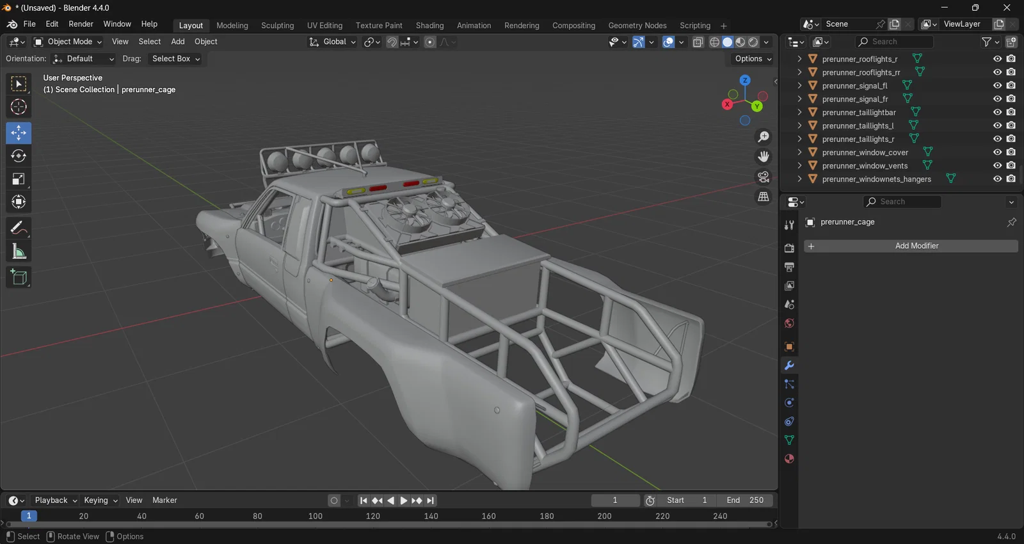Image resolution: width=1024 pixels, height=544 pixels.
Task: Hide prerunner_window_cover with eye icon
Action: click(x=997, y=152)
